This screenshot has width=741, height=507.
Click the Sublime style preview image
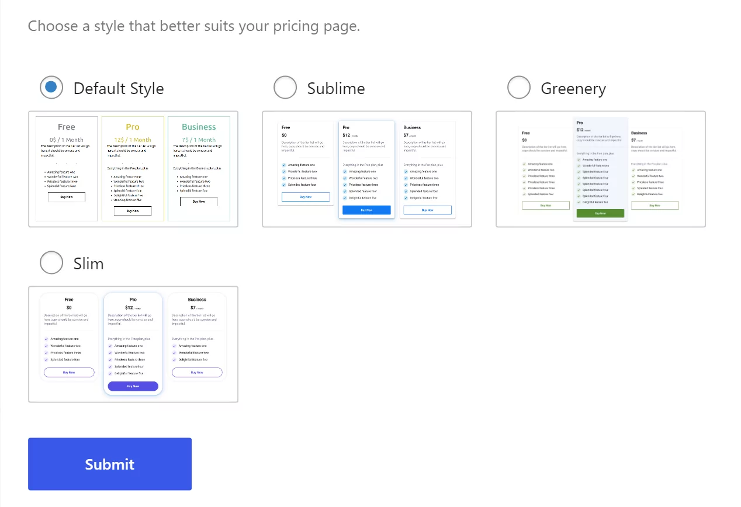367,169
